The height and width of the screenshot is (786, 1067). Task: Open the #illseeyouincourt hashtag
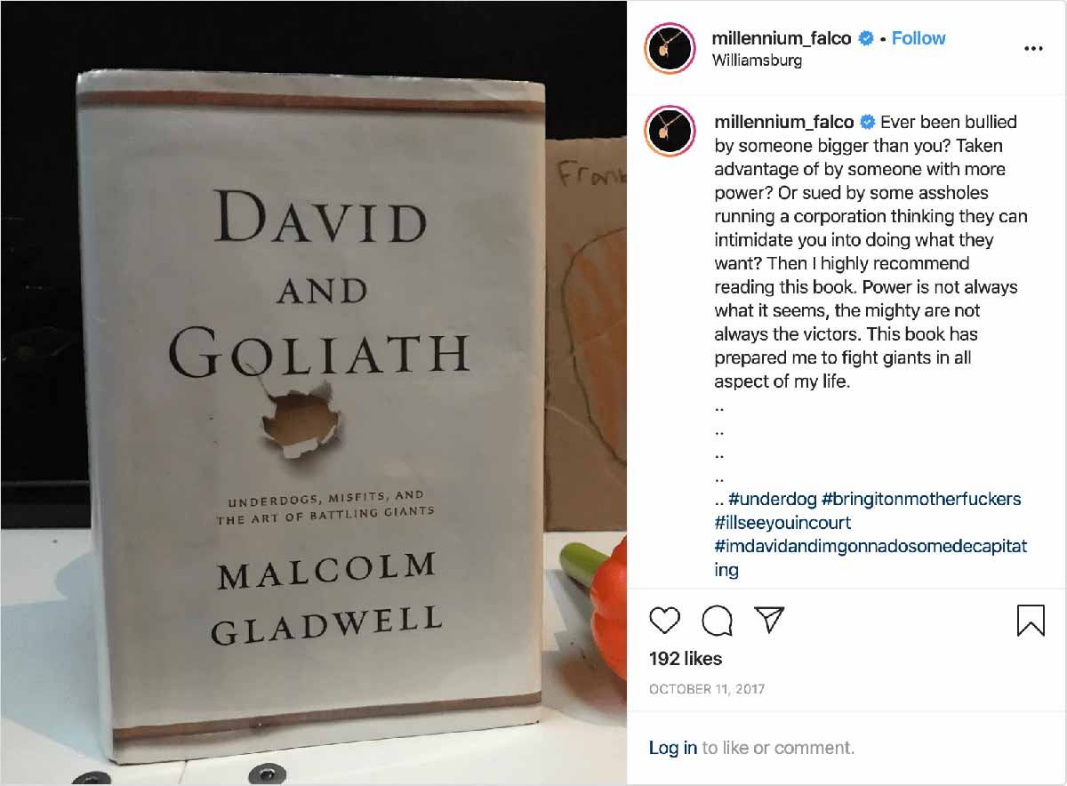tap(782, 523)
